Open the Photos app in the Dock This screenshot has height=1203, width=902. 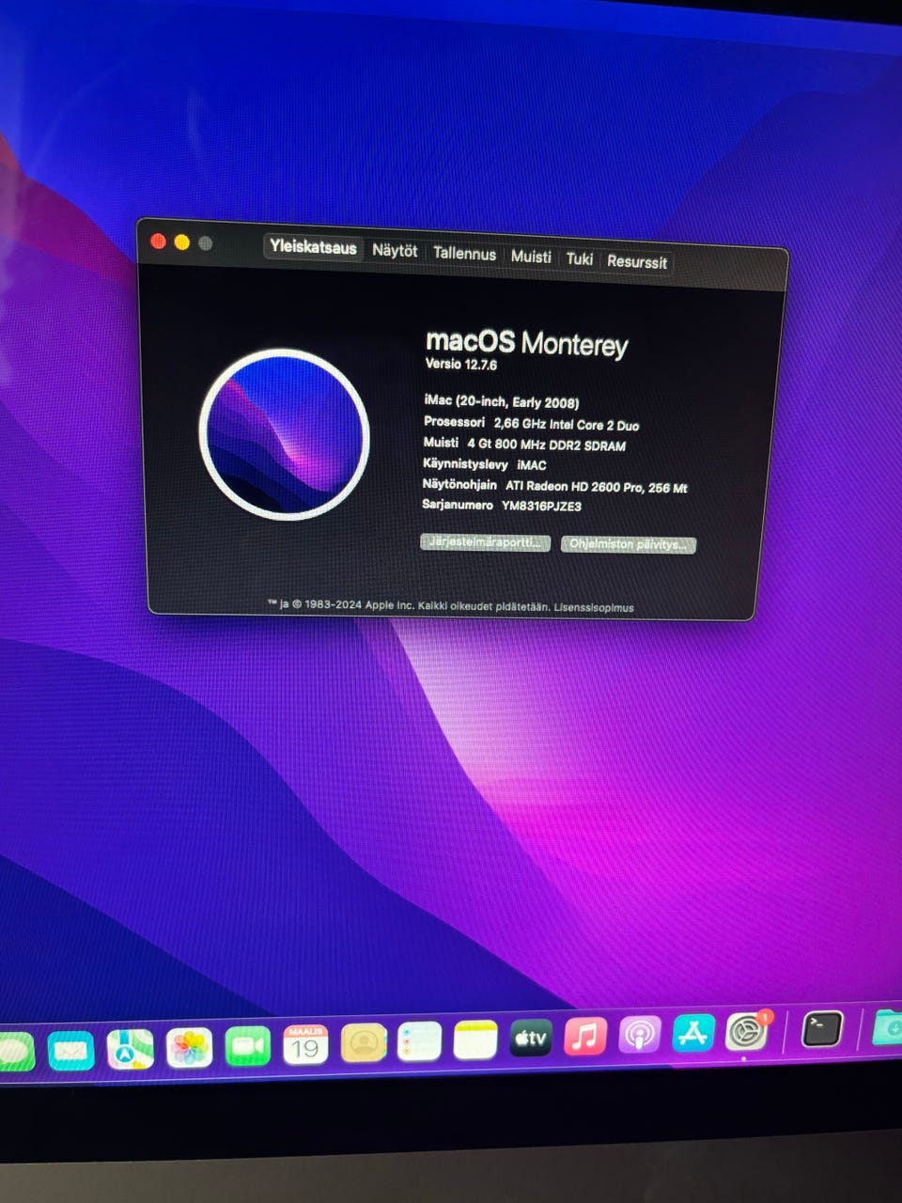coord(190,1048)
